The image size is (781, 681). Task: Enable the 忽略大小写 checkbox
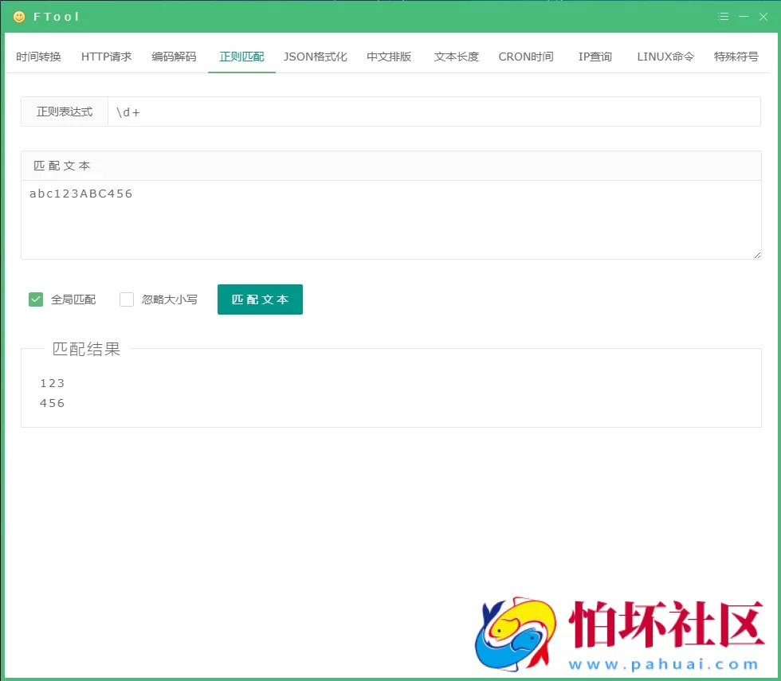(x=126, y=299)
